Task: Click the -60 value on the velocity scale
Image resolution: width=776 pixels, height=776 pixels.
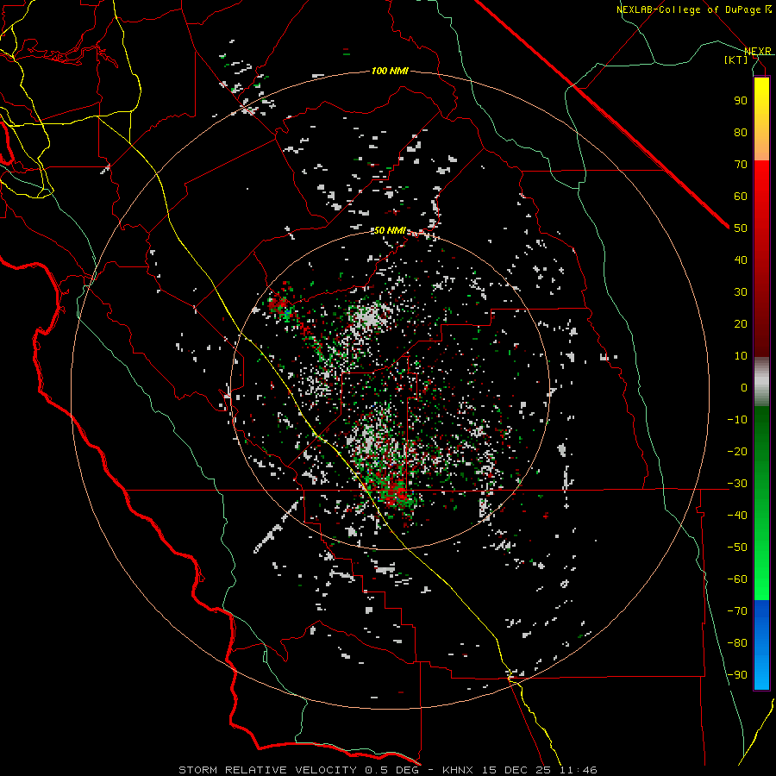Action: pyautogui.click(x=737, y=579)
